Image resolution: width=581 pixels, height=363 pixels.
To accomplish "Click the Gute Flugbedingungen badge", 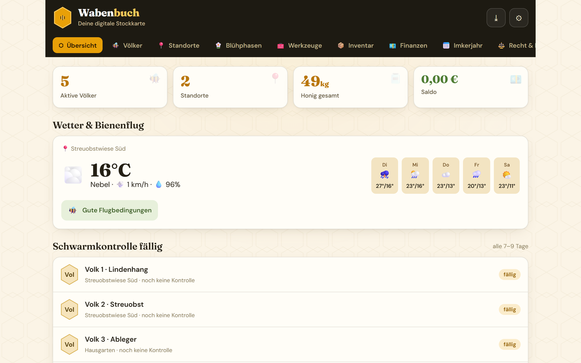I will pos(110,210).
